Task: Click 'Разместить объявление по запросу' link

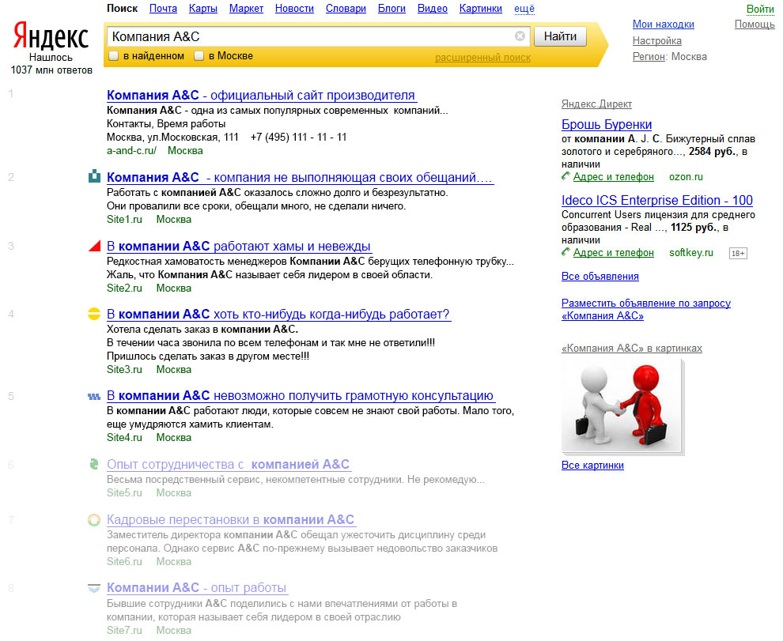Action: coord(645,309)
